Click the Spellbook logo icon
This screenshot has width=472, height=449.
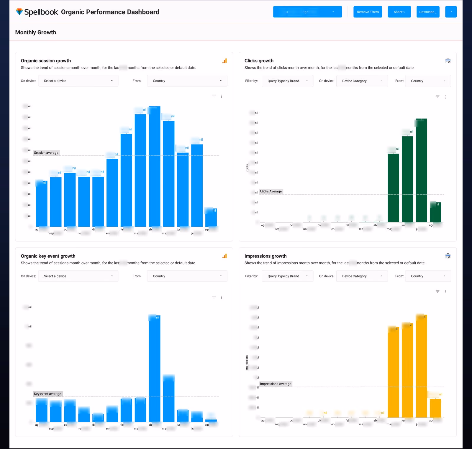coord(19,12)
